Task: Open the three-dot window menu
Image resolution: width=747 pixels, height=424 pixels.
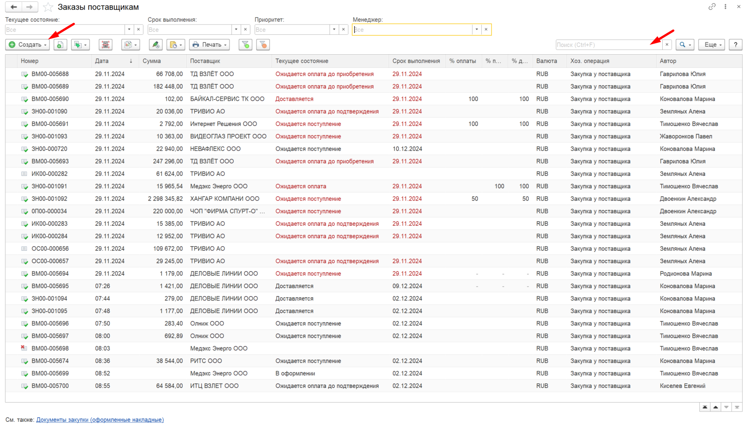Action: (x=726, y=7)
